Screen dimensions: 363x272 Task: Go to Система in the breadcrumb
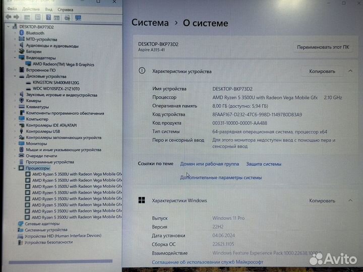(x=150, y=23)
